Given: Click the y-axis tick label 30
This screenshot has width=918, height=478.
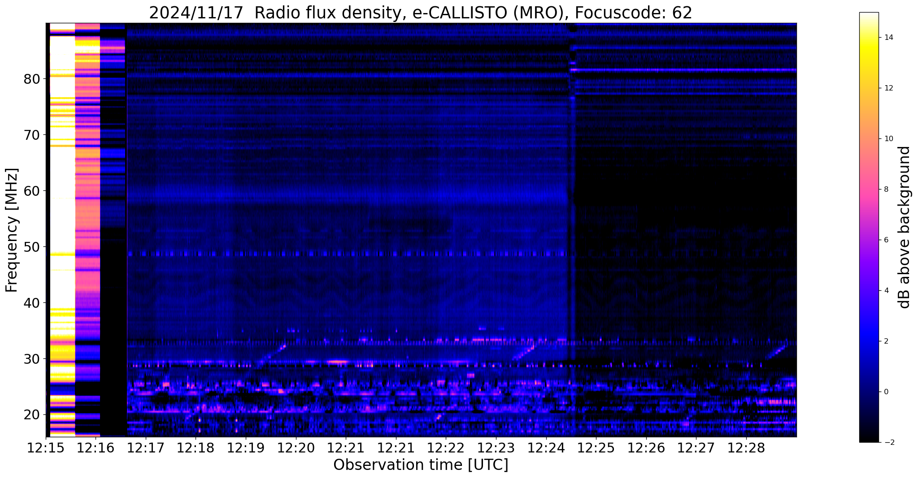Looking at the screenshot, I should click(x=32, y=359).
